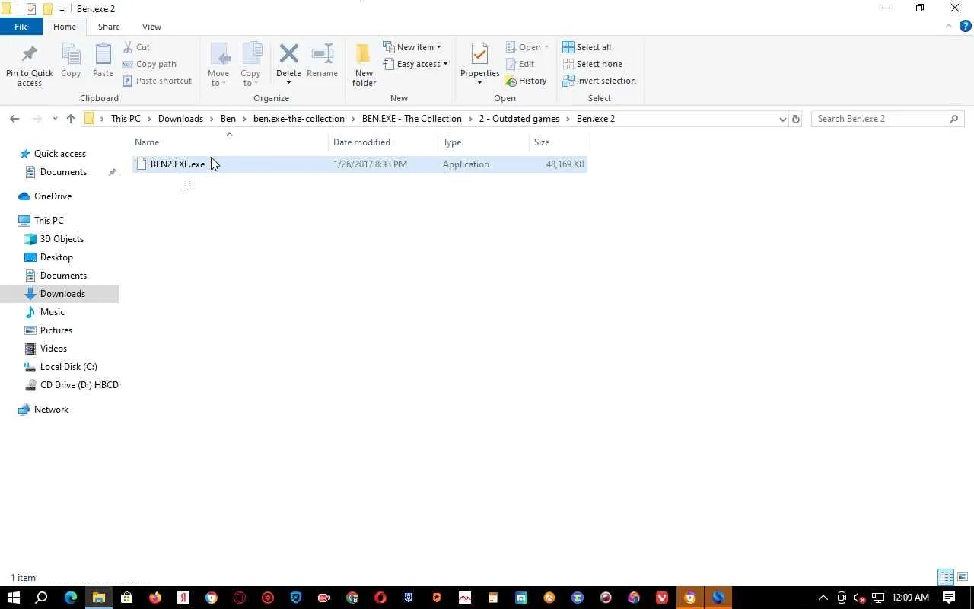974x609 pixels.
Task: Click the New folder icon in the title bar
Action: [x=47, y=9]
